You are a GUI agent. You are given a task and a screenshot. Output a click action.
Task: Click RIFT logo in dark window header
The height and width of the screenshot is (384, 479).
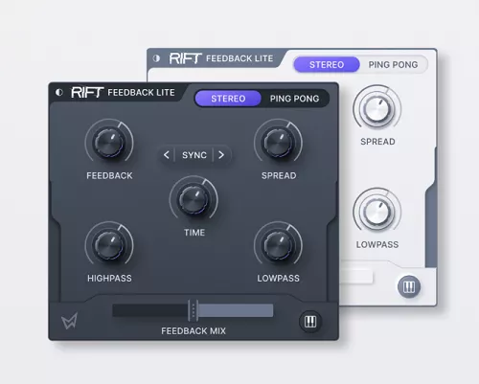87,93
